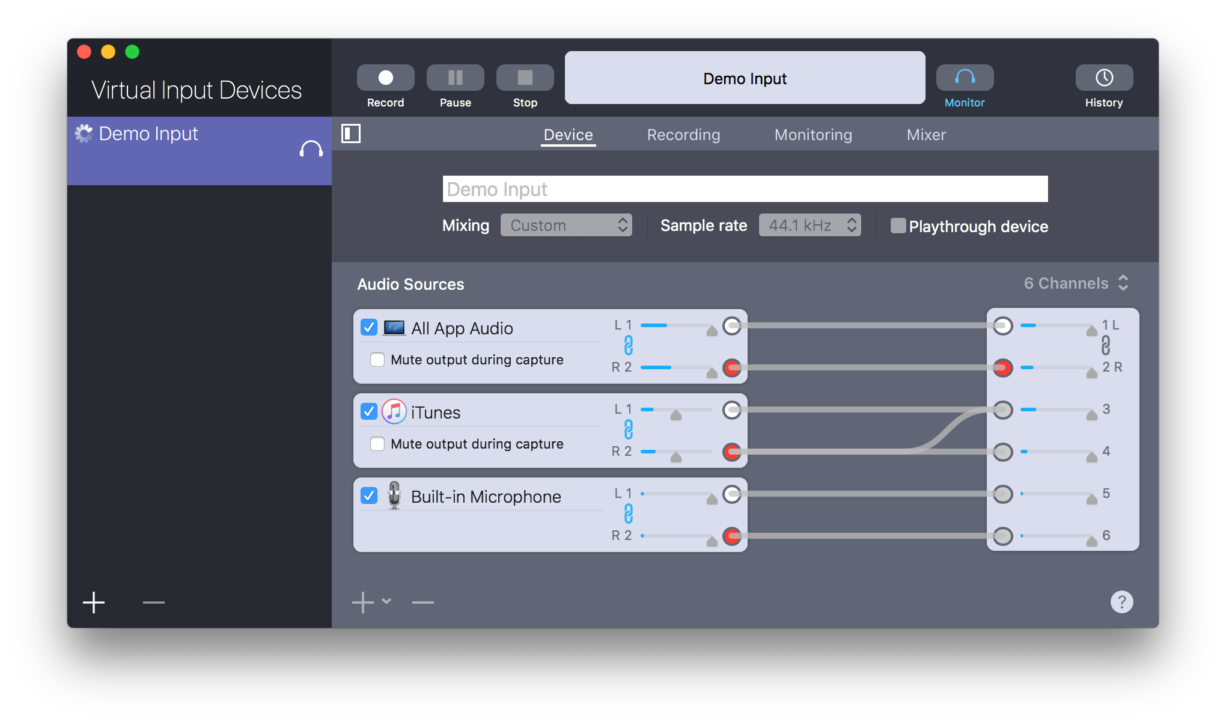Screen dimensions: 1226x724
Task: Uncheck the All App Audio source checkbox
Action: click(369, 328)
